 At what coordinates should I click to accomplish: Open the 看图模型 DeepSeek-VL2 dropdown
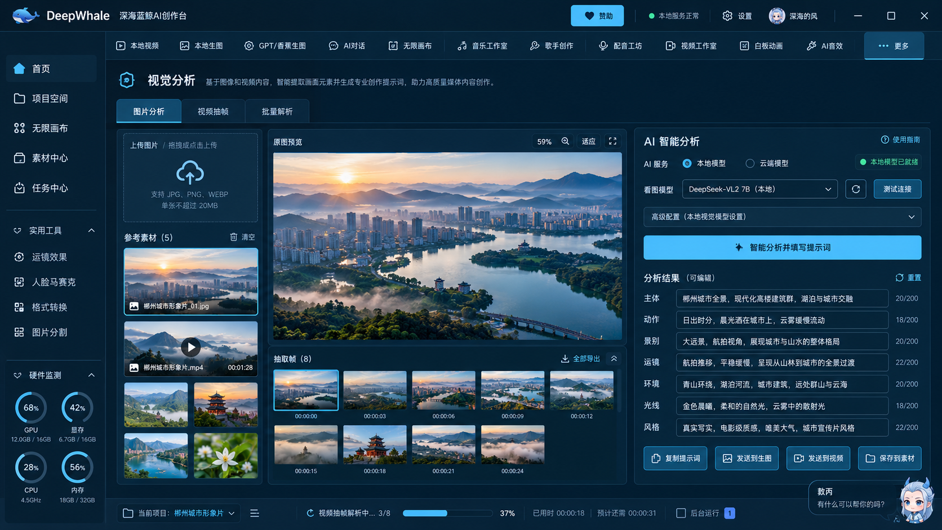pos(759,189)
